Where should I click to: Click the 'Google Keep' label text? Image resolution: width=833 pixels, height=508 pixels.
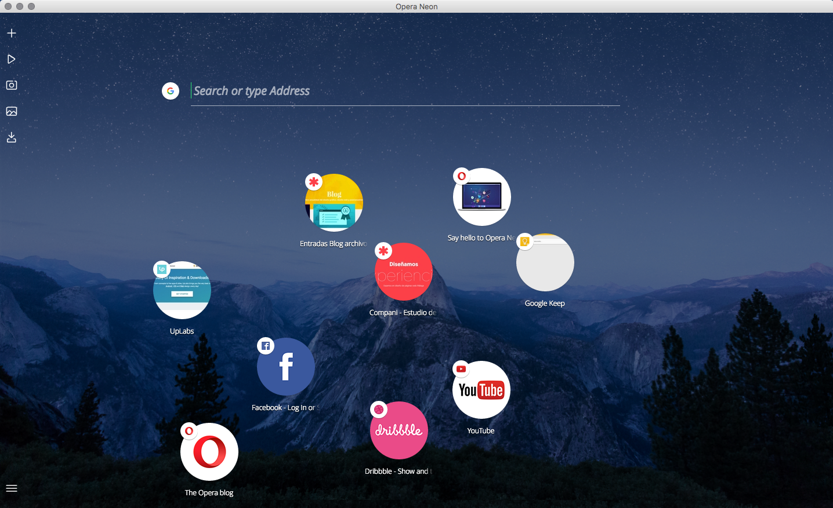pyautogui.click(x=545, y=304)
